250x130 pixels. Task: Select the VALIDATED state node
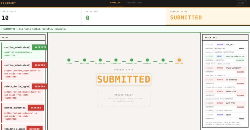coord(147,60)
